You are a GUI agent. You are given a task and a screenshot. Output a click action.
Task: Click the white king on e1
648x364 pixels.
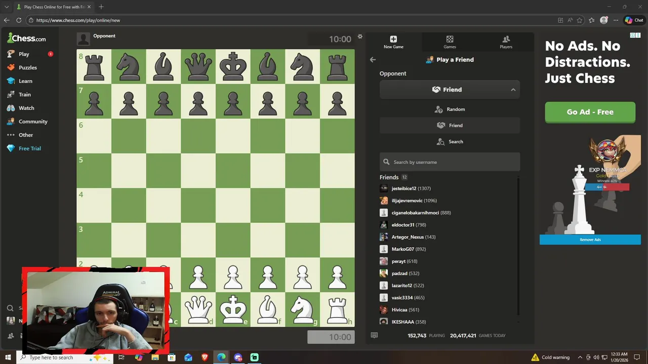(233, 309)
